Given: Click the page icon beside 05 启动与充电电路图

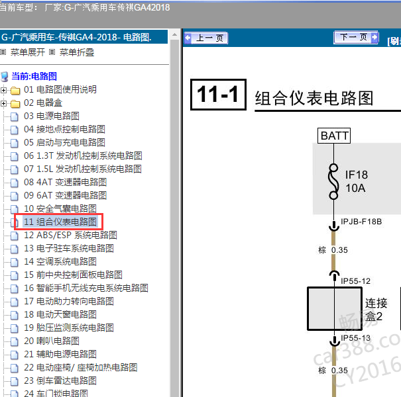Looking at the screenshot, I should point(15,143).
